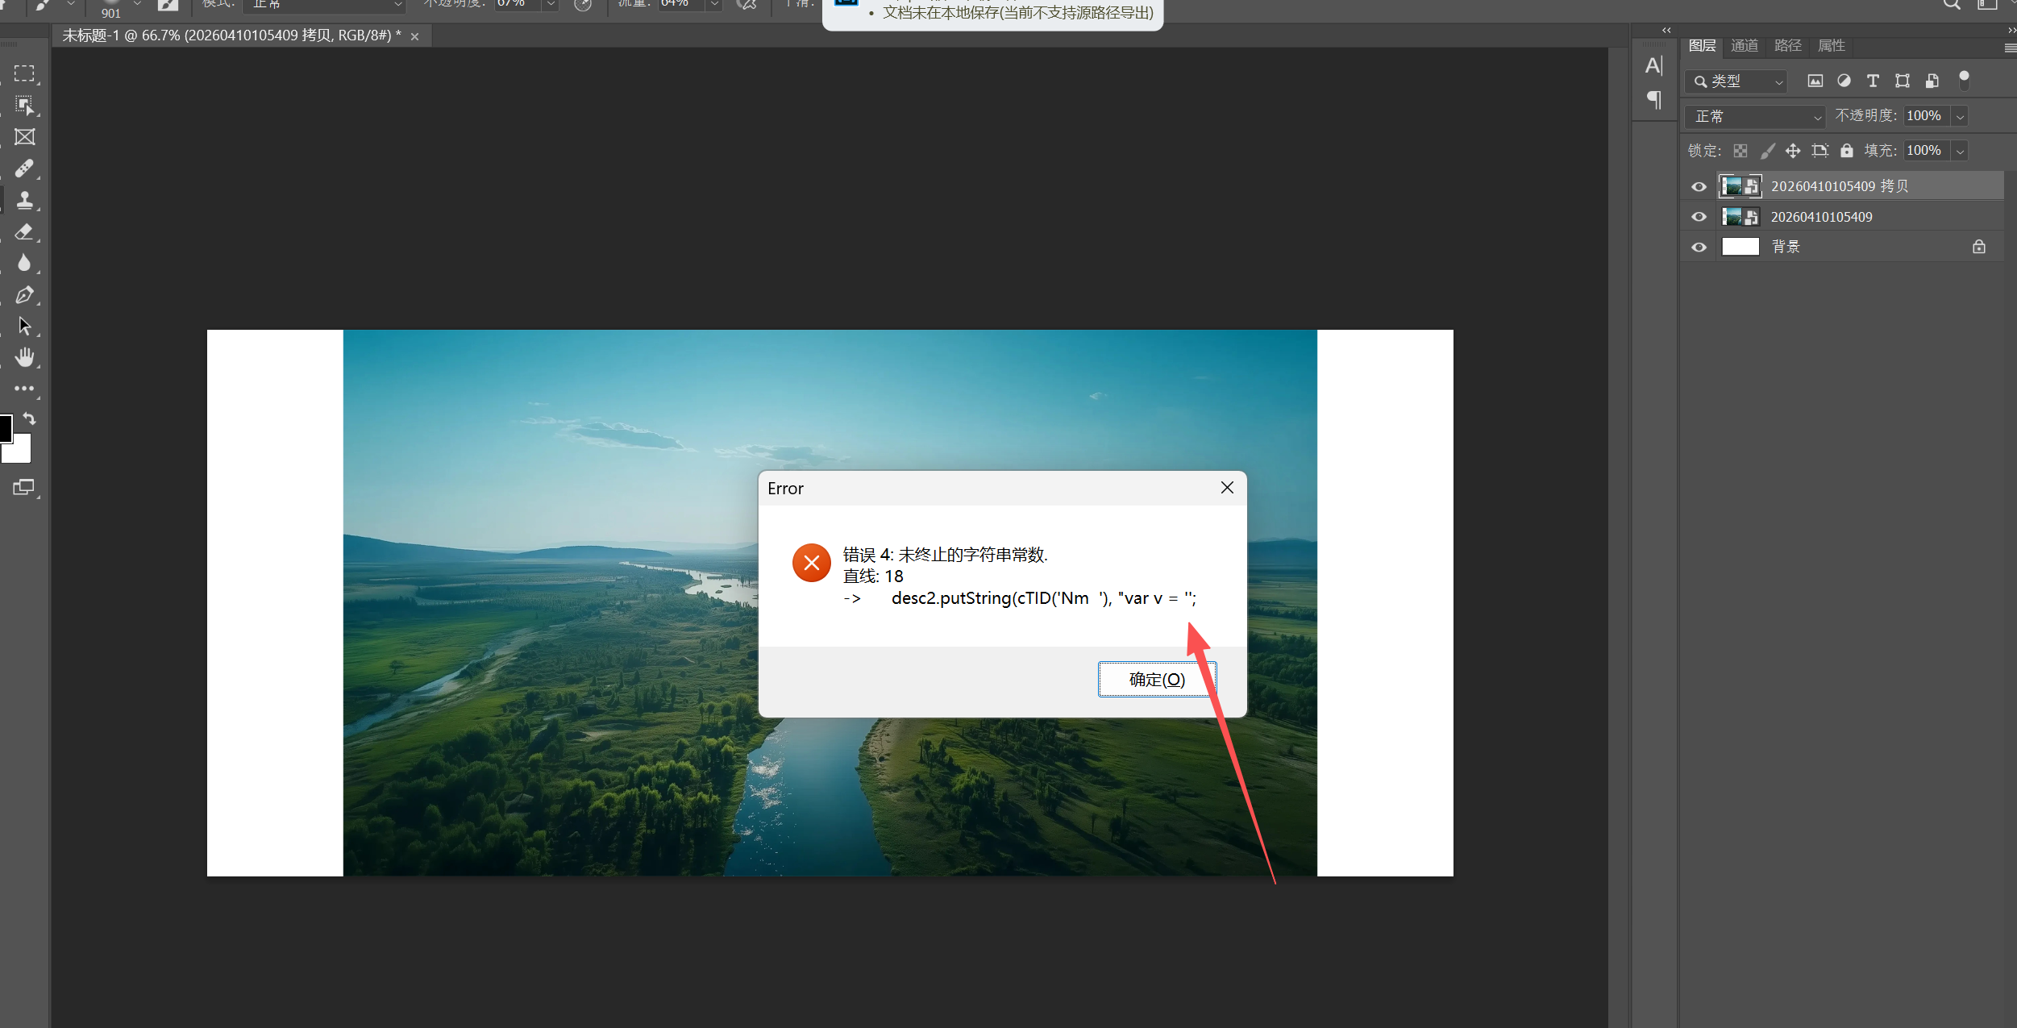Select the Rectangular Marquee tool
The image size is (2017, 1028).
point(24,73)
